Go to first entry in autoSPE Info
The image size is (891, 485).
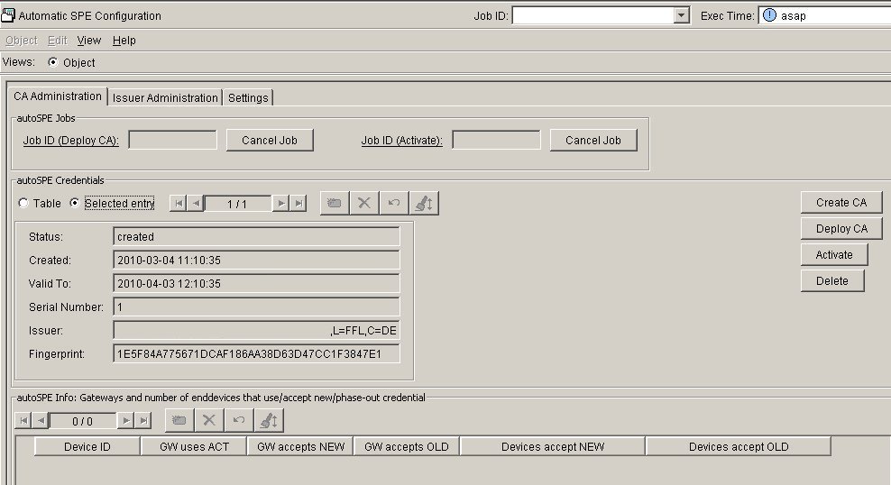[23, 421]
